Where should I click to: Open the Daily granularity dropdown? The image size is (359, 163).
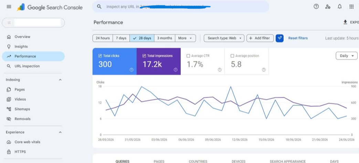pos(346,56)
